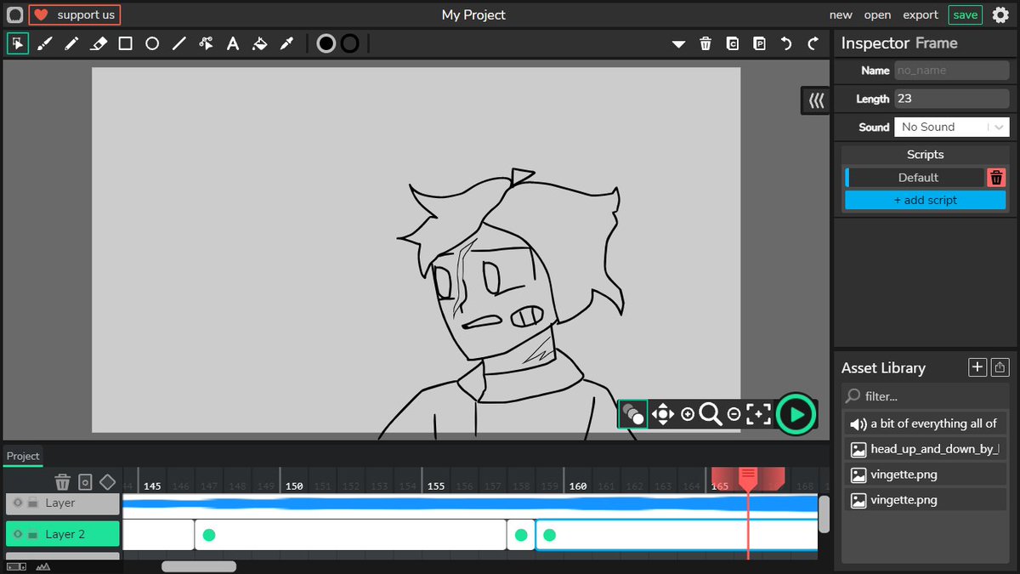The height and width of the screenshot is (574, 1020).
Task: Select the Pan tool
Action: [x=662, y=414]
